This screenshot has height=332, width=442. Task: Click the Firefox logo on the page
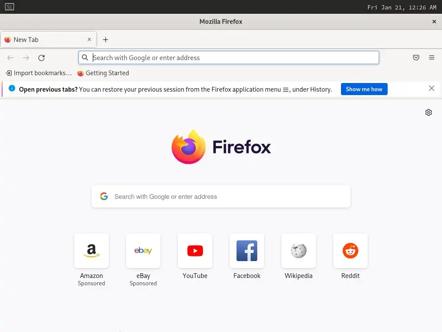(189, 147)
